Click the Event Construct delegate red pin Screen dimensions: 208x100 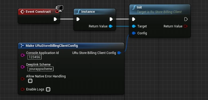57,12
